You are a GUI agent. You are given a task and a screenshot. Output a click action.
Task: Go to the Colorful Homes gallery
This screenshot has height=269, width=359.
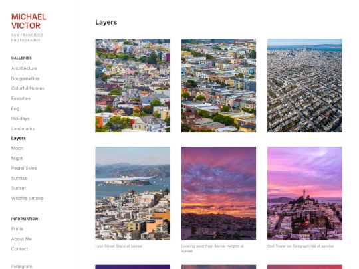click(28, 88)
